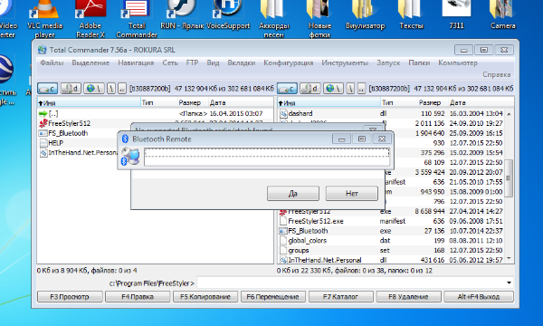
Task: Open the Запуск menu
Action: tap(388, 62)
